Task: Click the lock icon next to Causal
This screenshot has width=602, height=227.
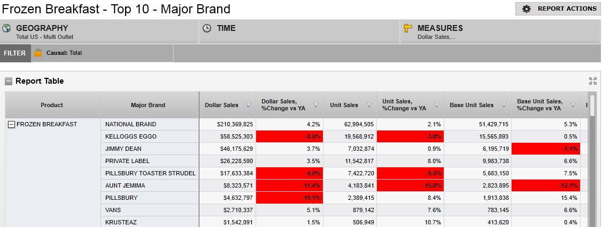Action: 38,53
